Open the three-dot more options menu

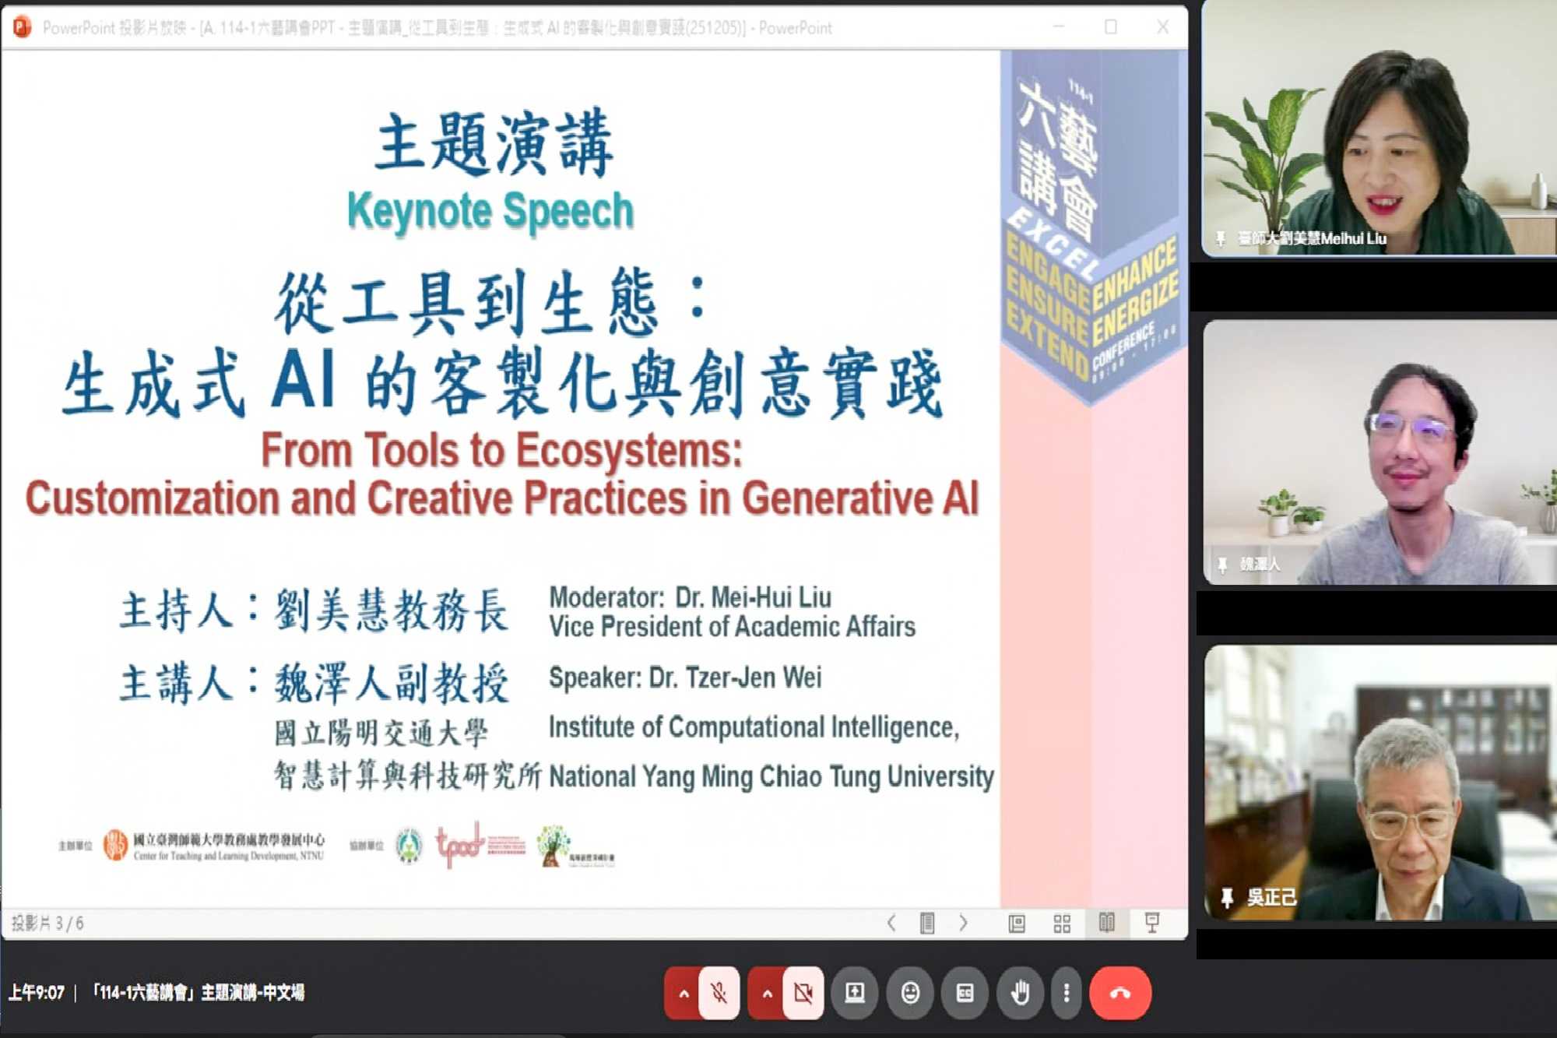(x=1066, y=993)
